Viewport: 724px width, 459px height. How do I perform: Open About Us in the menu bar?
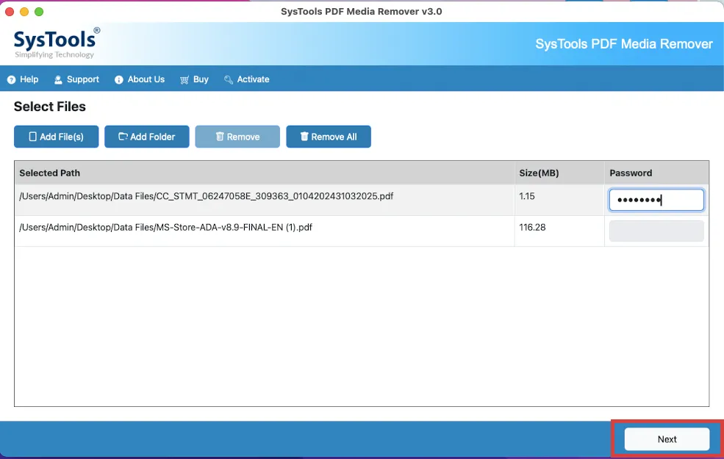140,79
